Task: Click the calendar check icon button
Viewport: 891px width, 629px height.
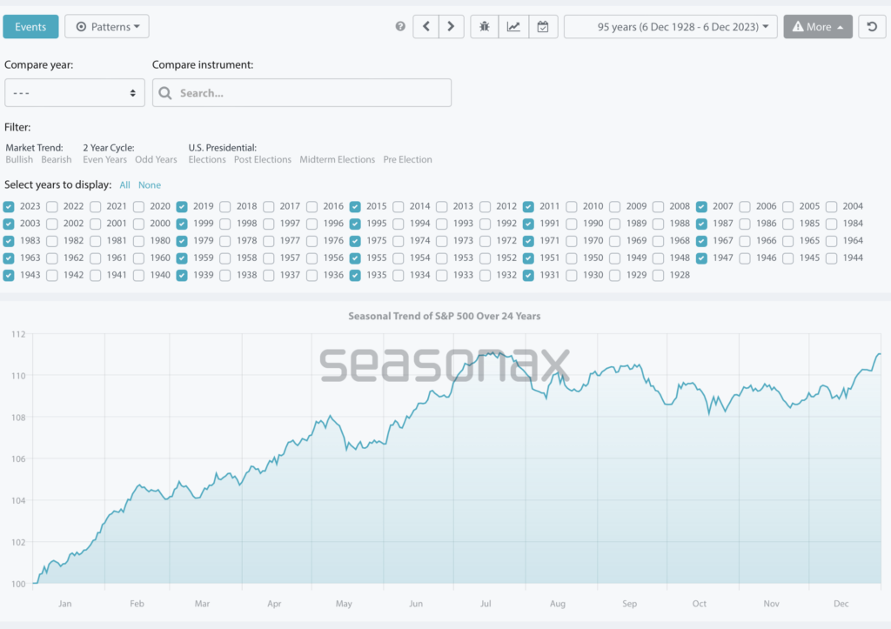Action: [542, 27]
